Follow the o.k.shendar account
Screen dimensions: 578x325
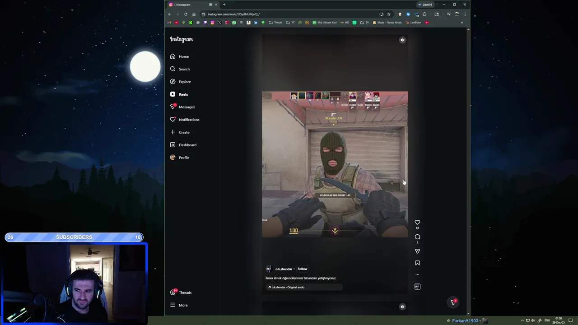303,269
